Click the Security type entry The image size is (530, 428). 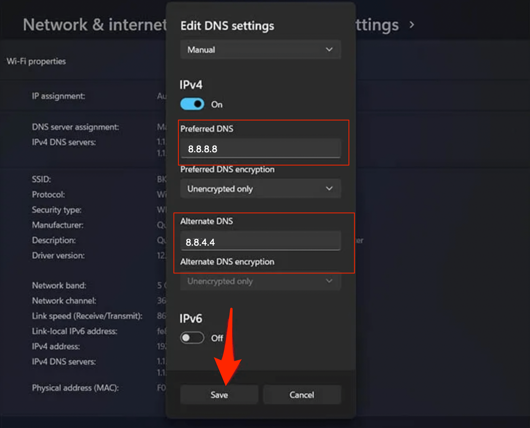tap(57, 210)
